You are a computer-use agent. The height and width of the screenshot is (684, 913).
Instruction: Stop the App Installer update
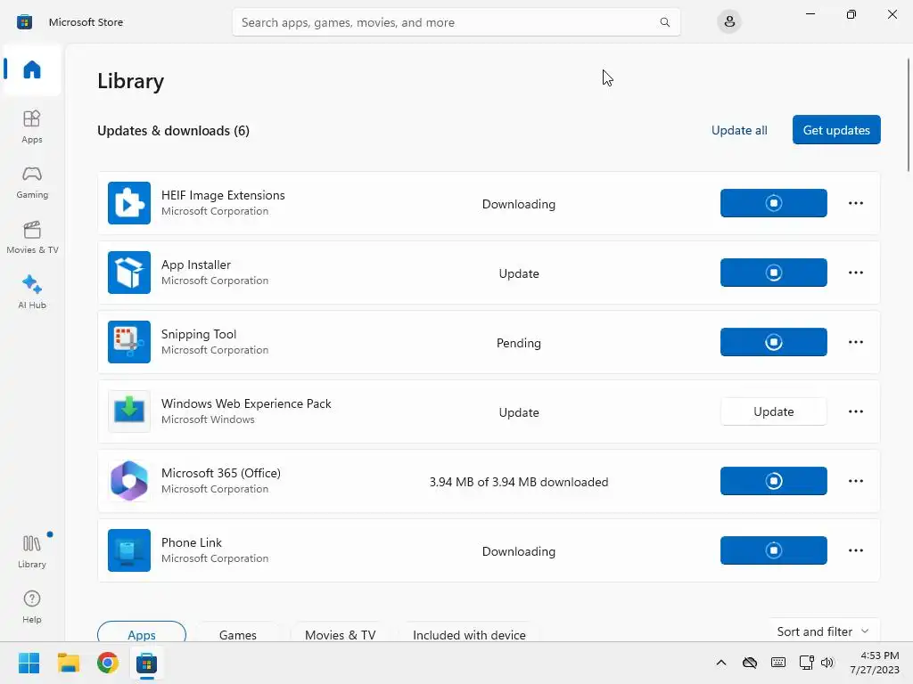point(773,273)
